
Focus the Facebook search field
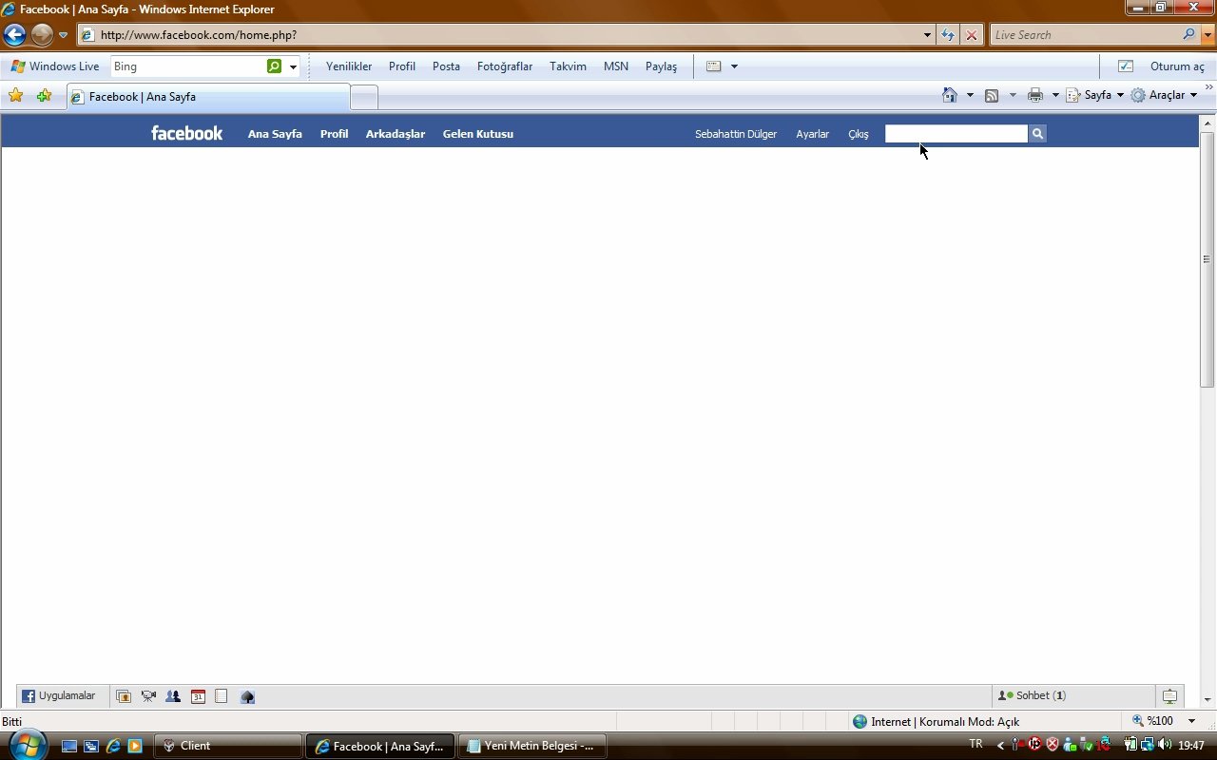pyautogui.click(x=956, y=134)
